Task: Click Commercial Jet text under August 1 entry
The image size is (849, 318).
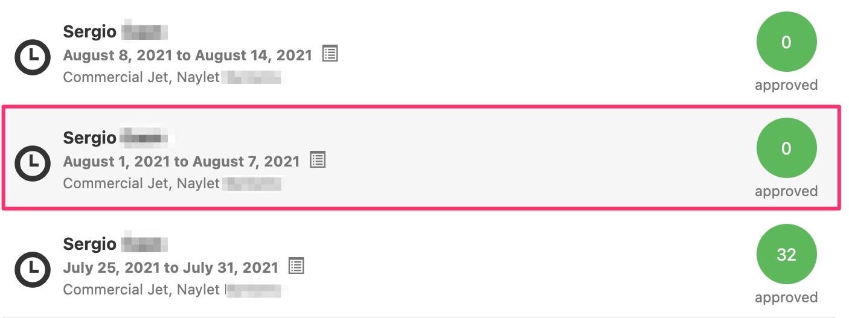Action: pyautogui.click(x=116, y=183)
